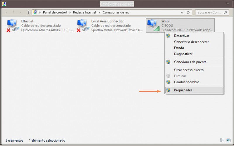234x146 pixels.
Task: Select the Local Area Connection adapter icon
Action: click(83, 25)
